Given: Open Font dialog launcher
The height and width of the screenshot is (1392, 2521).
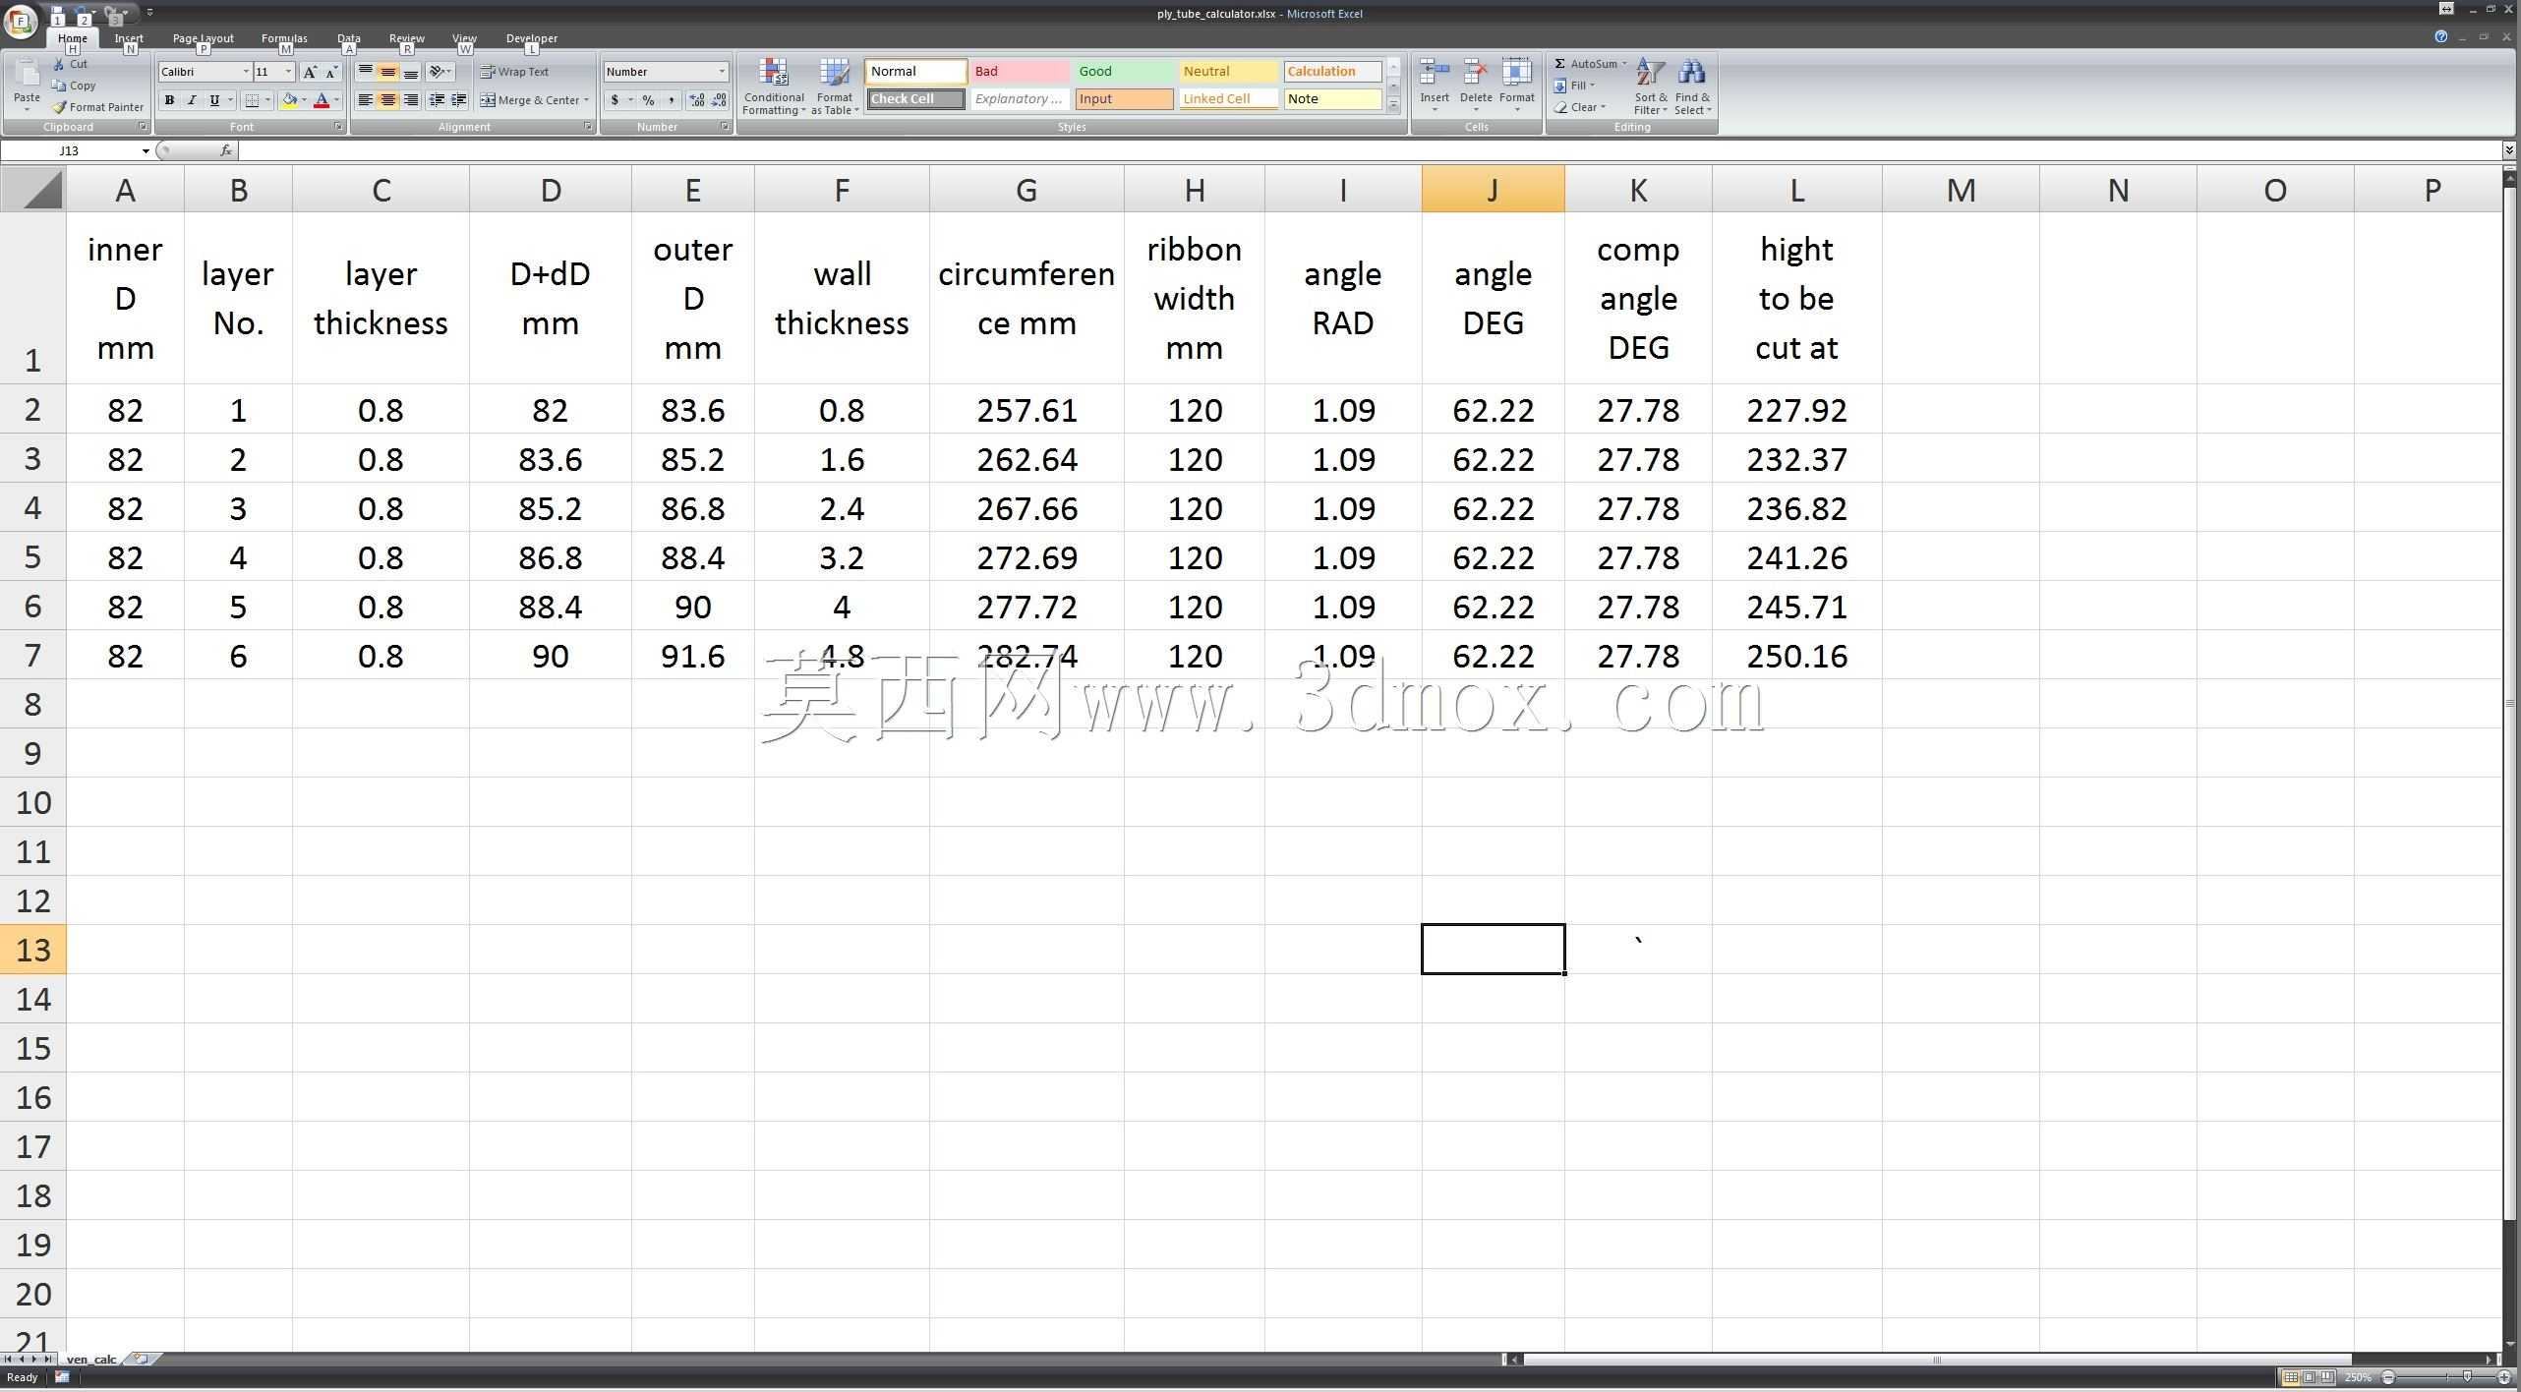Looking at the screenshot, I should [338, 127].
